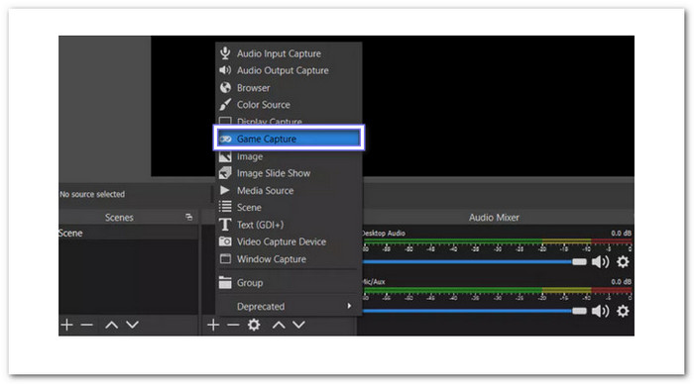
Task: Remove the selected scene with minus button
Action: point(87,326)
